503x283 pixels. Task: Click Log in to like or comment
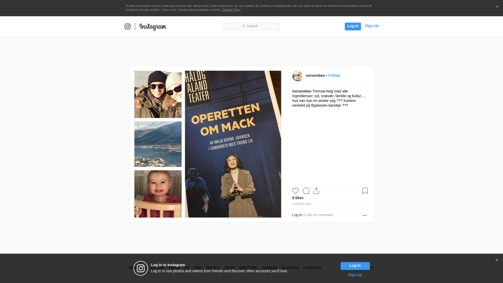pos(297,215)
